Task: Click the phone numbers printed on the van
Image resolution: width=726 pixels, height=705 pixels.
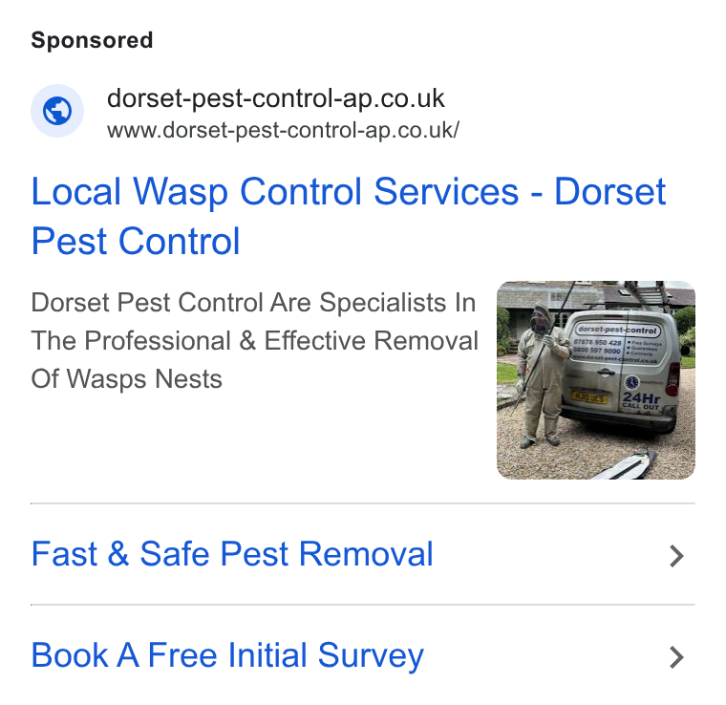Action: pyautogui.click(x=597, y=346)
